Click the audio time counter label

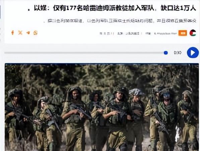tap(178, 53)
